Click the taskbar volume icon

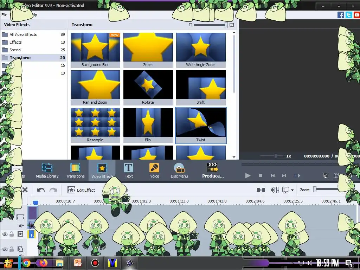click(309, 263)
